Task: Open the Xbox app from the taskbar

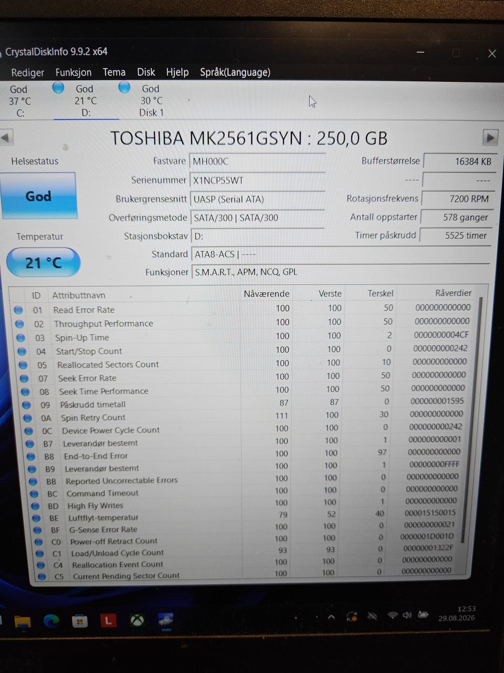Action: pos(138,620)
